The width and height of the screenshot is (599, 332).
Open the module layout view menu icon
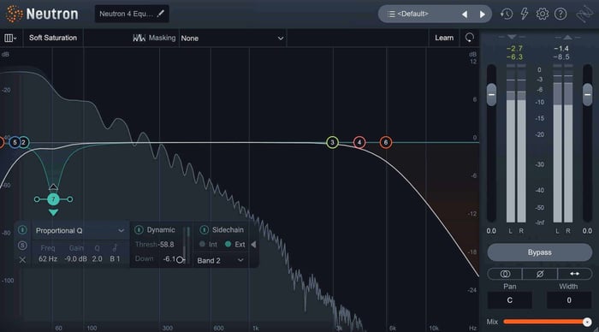pos(10,38)
